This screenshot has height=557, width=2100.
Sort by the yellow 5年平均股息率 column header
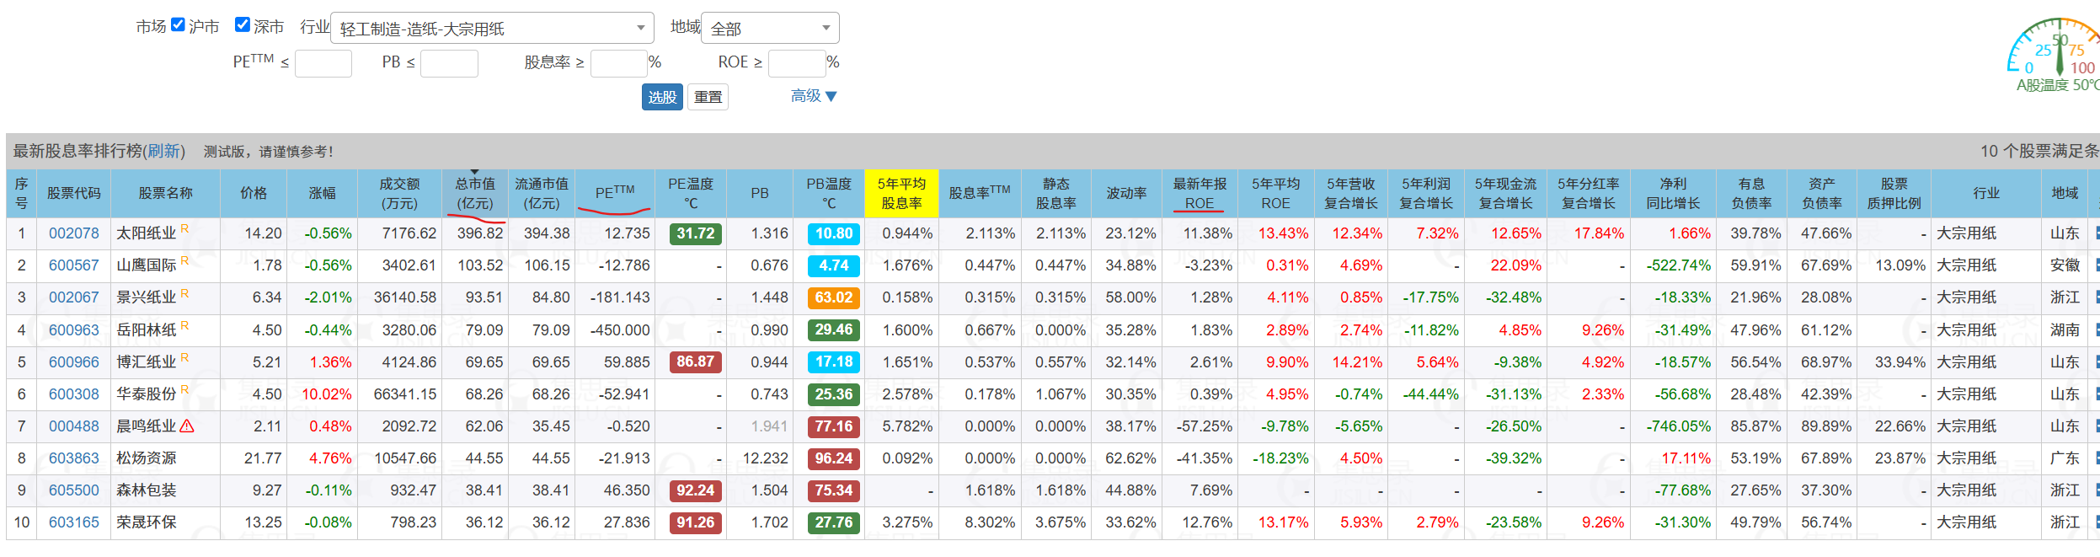(x=900, y=194)
